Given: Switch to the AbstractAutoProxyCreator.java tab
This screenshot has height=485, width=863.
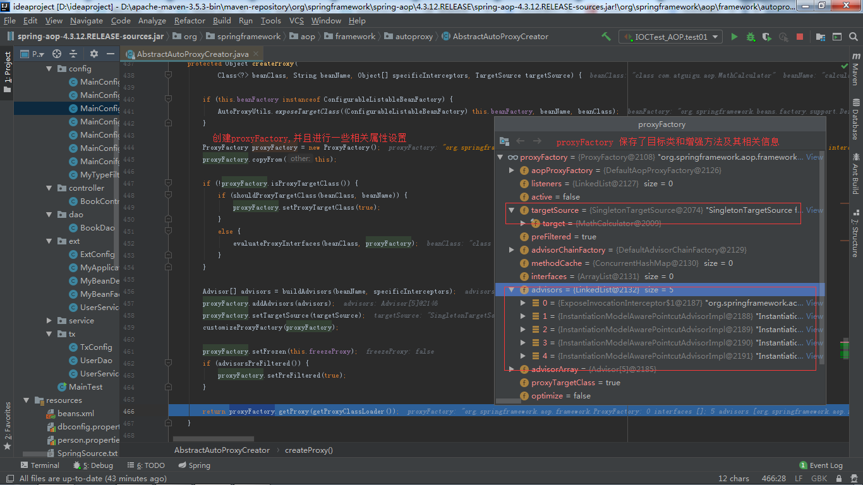Looking at the screenshot, I should (x=193, y=54).
